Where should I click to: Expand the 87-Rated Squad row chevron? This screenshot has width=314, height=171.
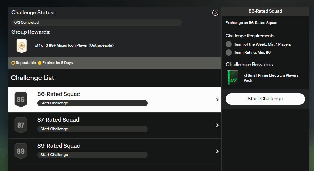pyautogui.click(x=217, y=125)
